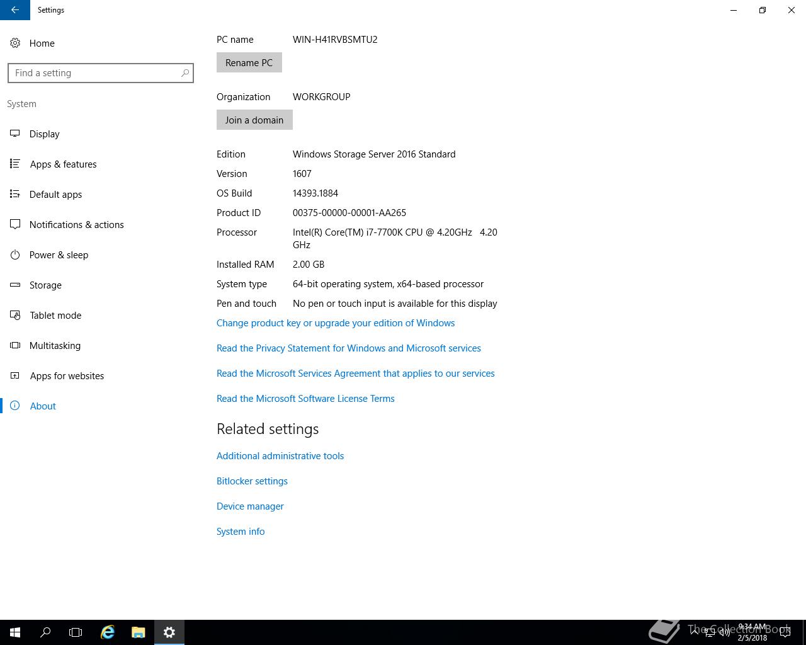Open the Windows Start menu
Viewport: 806px width, 645px height.
pyautogui.click(x=15, y=632)
